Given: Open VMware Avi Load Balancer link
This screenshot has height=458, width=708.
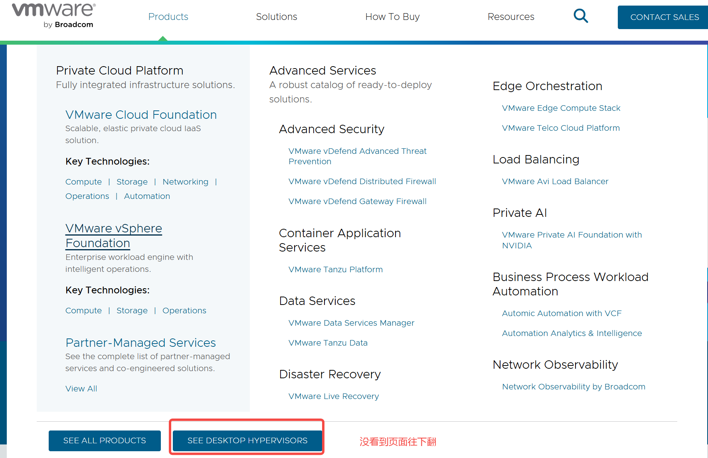Looking at the screenshot, I should tap(555, 181).
